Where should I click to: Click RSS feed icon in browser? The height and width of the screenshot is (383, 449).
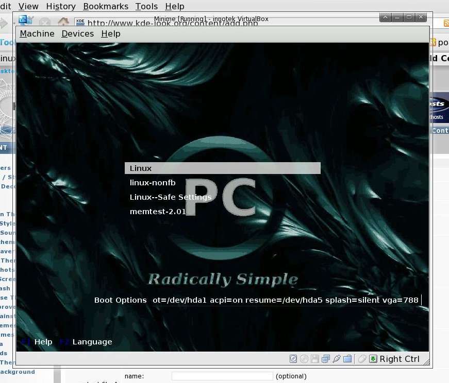[446, 23]
